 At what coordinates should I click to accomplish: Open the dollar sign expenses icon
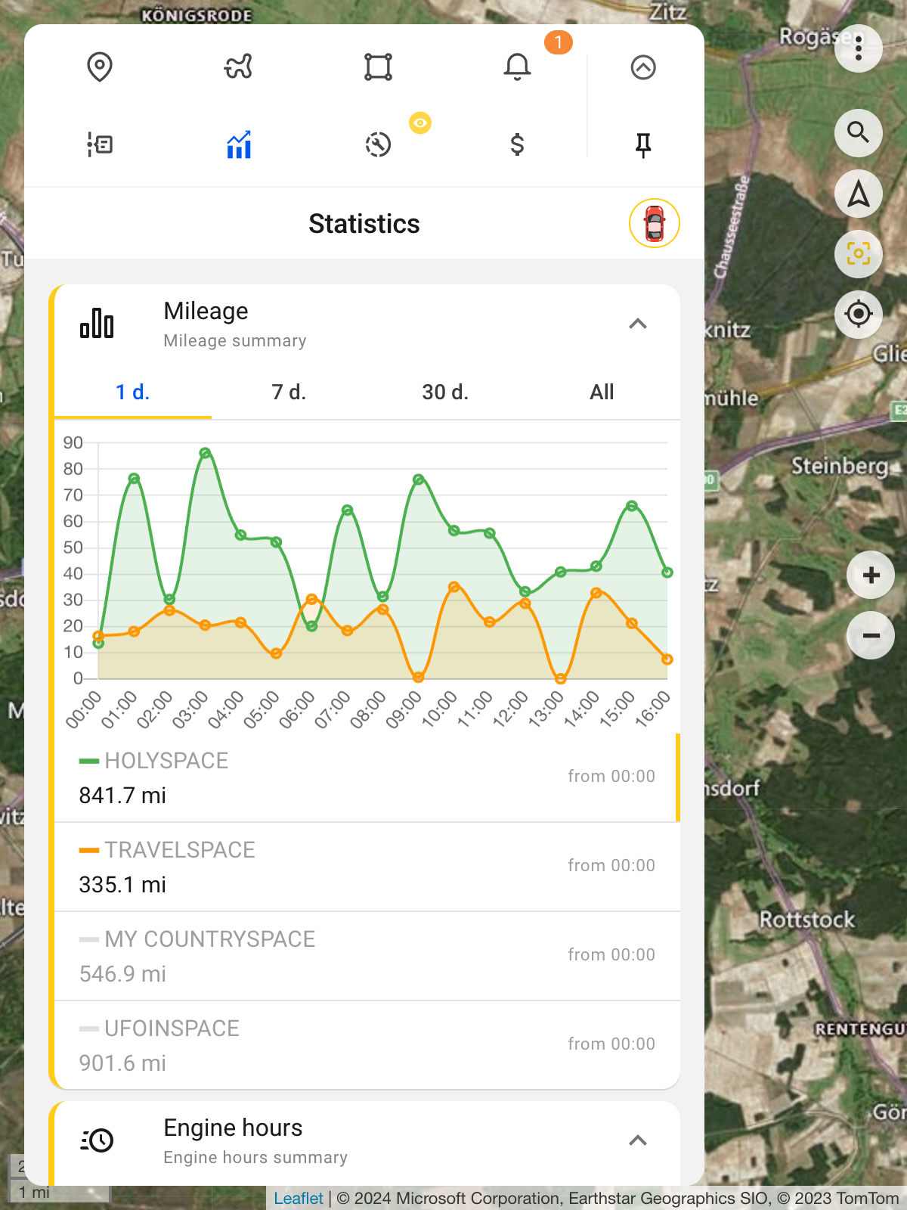click(518, 144)
